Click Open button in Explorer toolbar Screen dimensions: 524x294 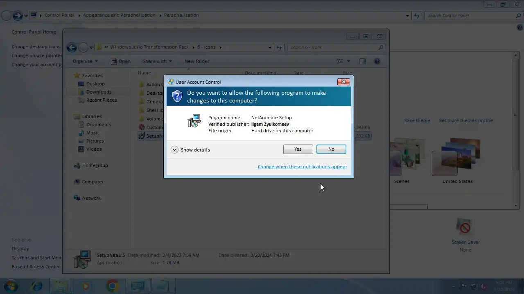tap(121, 61)
